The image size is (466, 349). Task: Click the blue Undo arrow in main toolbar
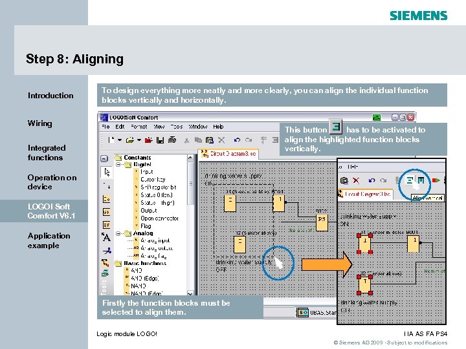[237, 140]
